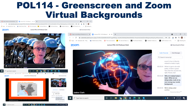Screen dimensions: 188x106
Task: Pause the UN peacekeepers lecture video
Action: (x=6, y=66)
